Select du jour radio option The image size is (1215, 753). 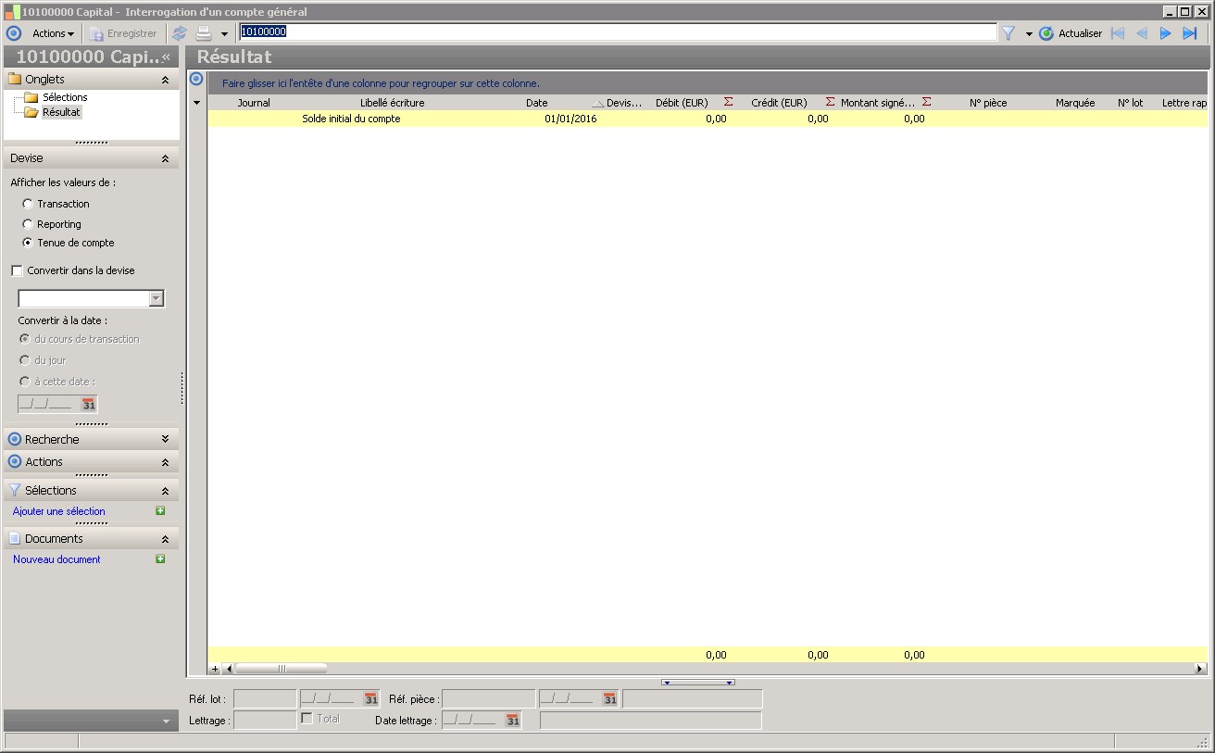point(25,360)
